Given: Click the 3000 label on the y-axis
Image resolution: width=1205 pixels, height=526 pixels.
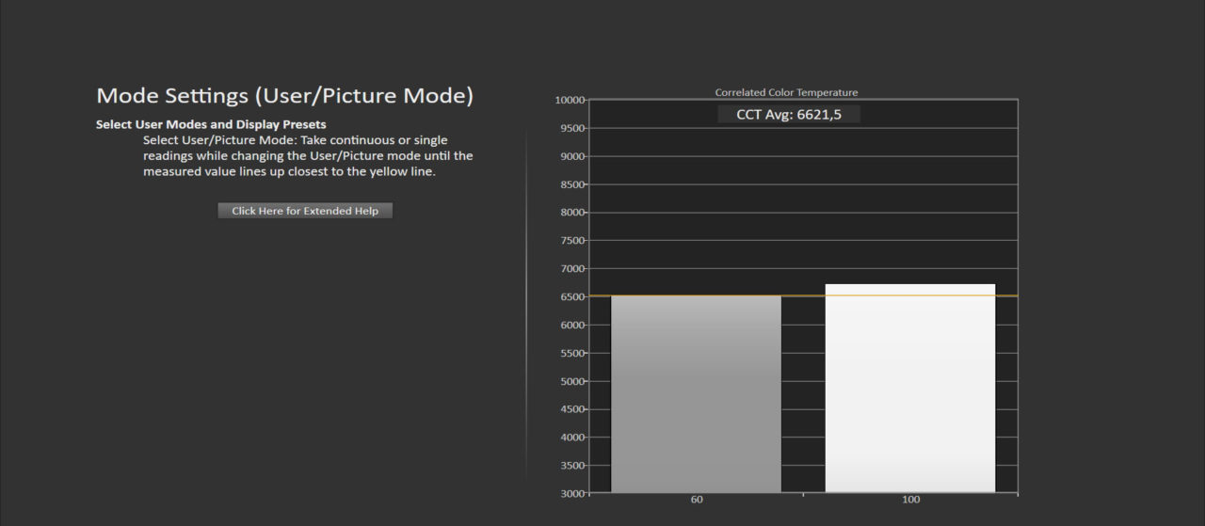Looking at the screenshot, I should pyautogui.click(x=572, y=493).
